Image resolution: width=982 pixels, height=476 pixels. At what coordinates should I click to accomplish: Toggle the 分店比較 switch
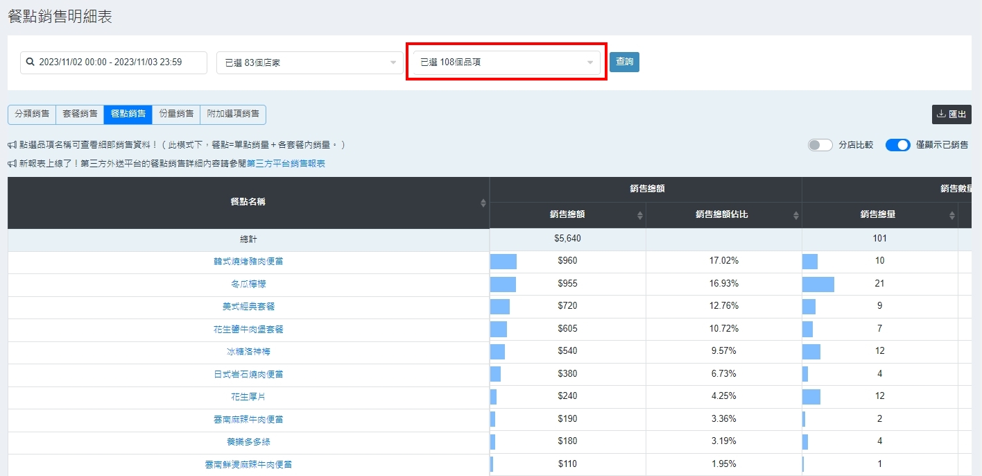pyautogui.click(x=820, y=145)
